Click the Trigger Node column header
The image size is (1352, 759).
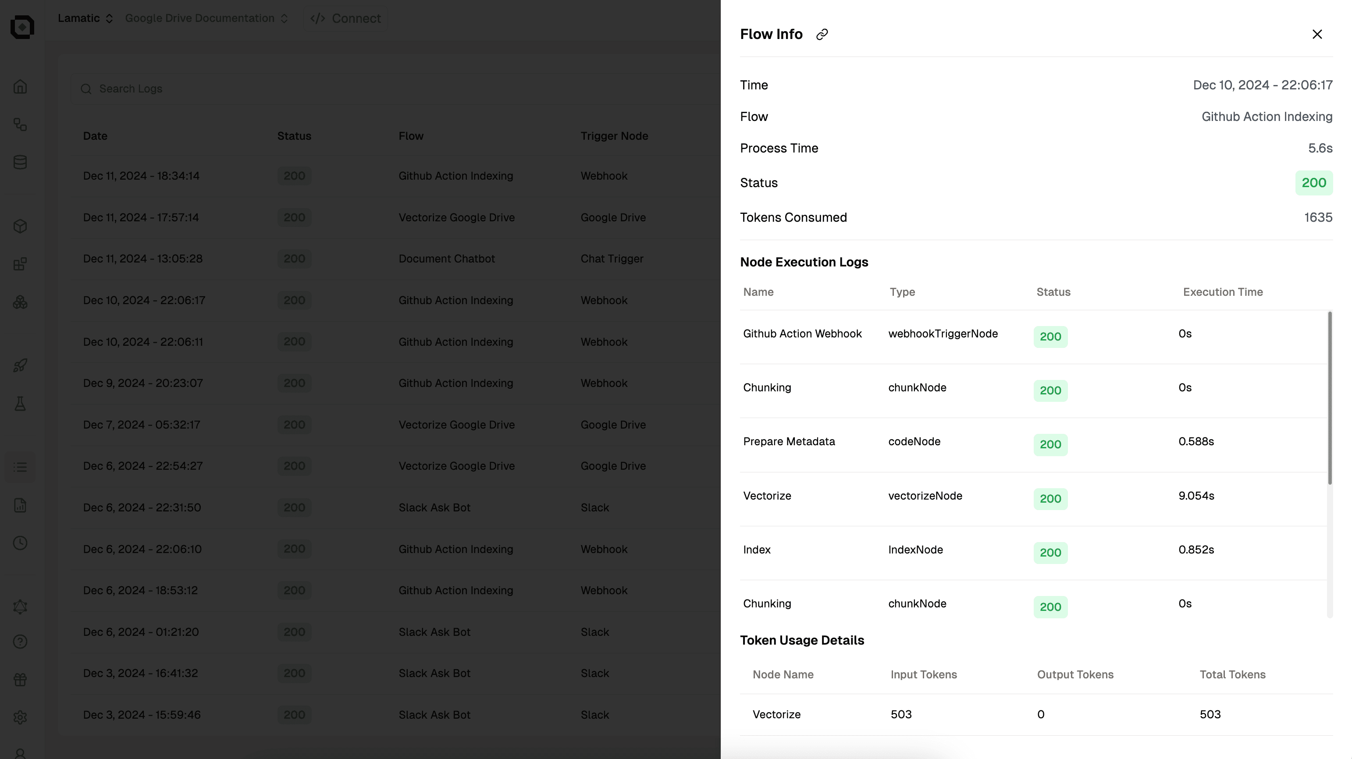(x=614, y=136)
